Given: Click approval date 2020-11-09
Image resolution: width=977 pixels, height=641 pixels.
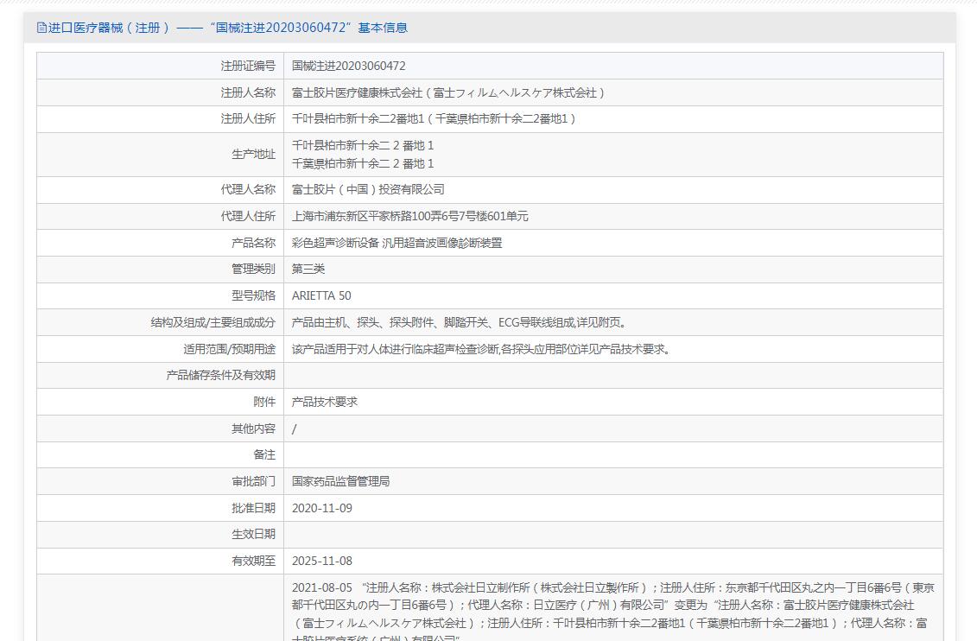Looking at the screenshot, I should click(x=322, y=508).
